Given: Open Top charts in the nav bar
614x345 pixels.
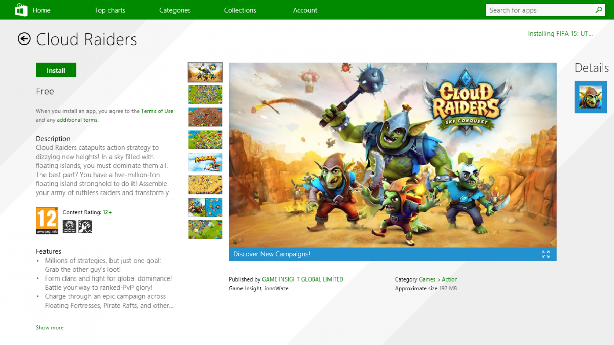Looking at the screenshot, I should [x=109, y=10].
